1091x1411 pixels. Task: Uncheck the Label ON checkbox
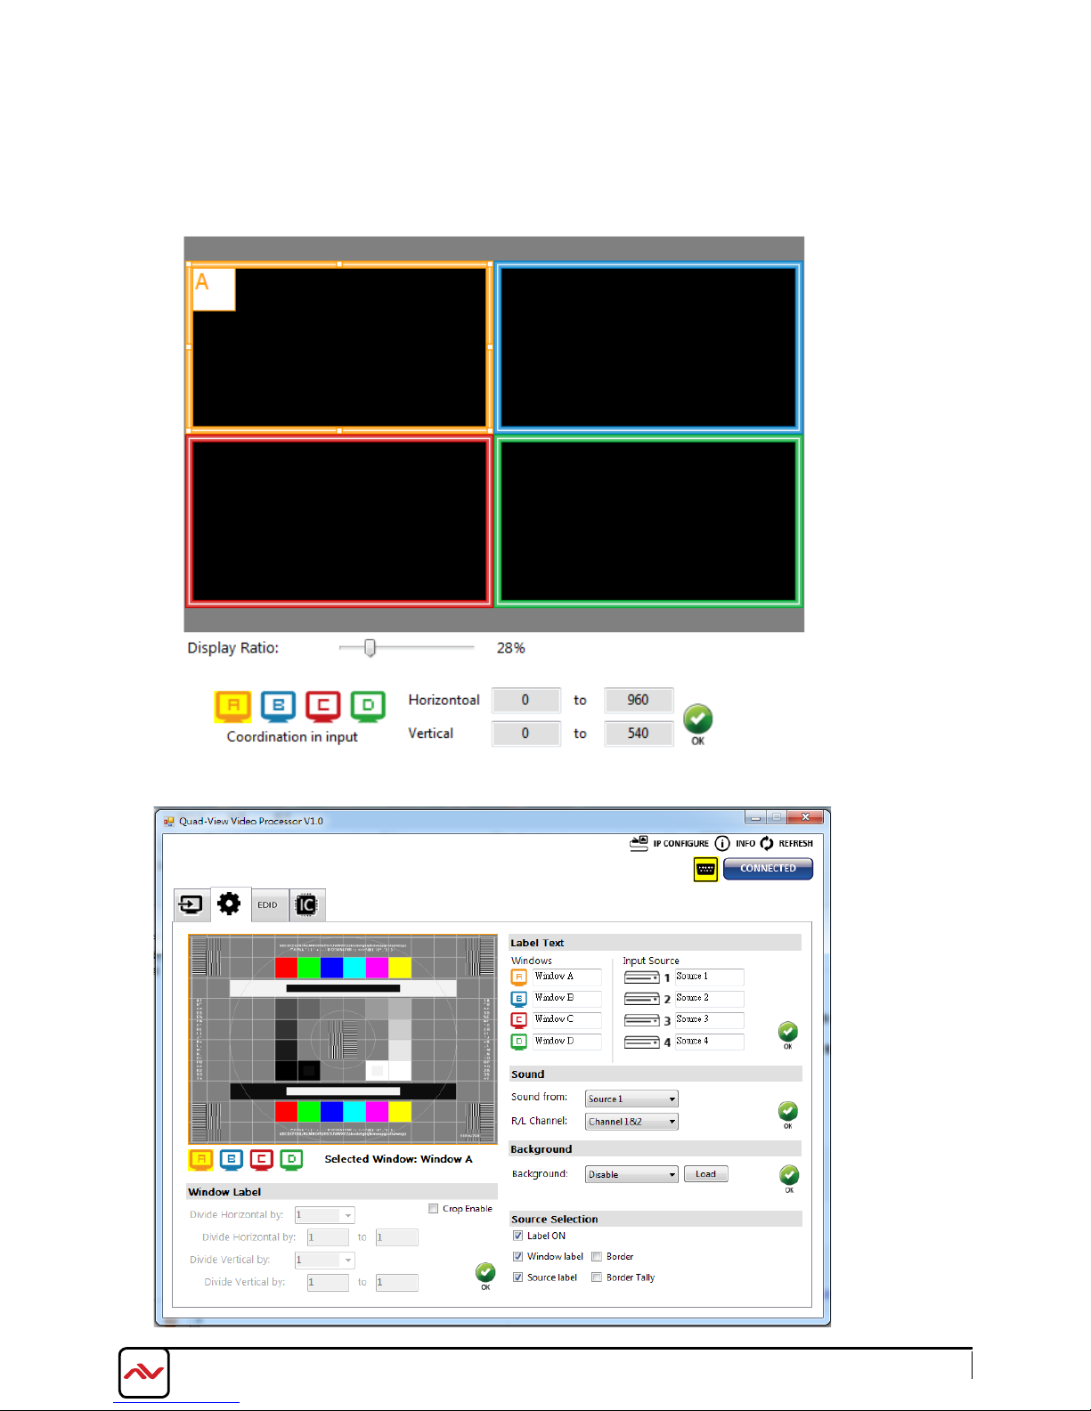click(x=518, y=1236)
